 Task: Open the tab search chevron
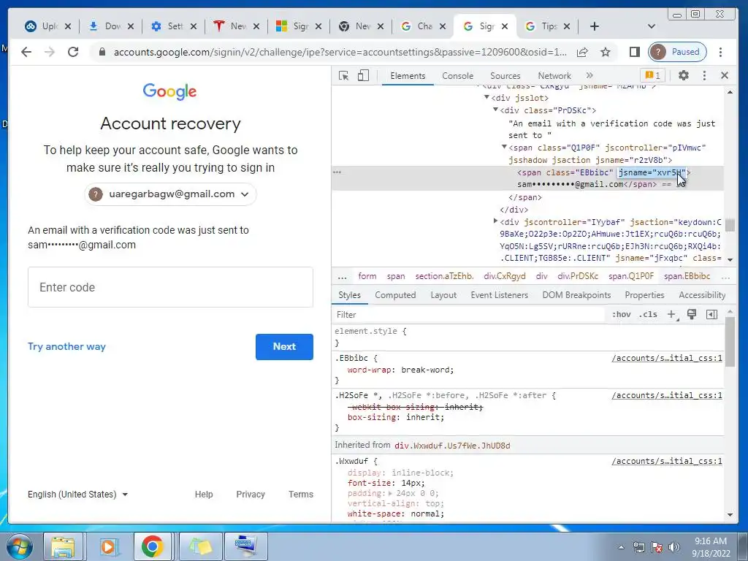pos(651,26)
